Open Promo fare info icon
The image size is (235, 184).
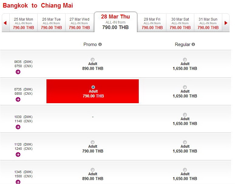click(x=100, y=44)
